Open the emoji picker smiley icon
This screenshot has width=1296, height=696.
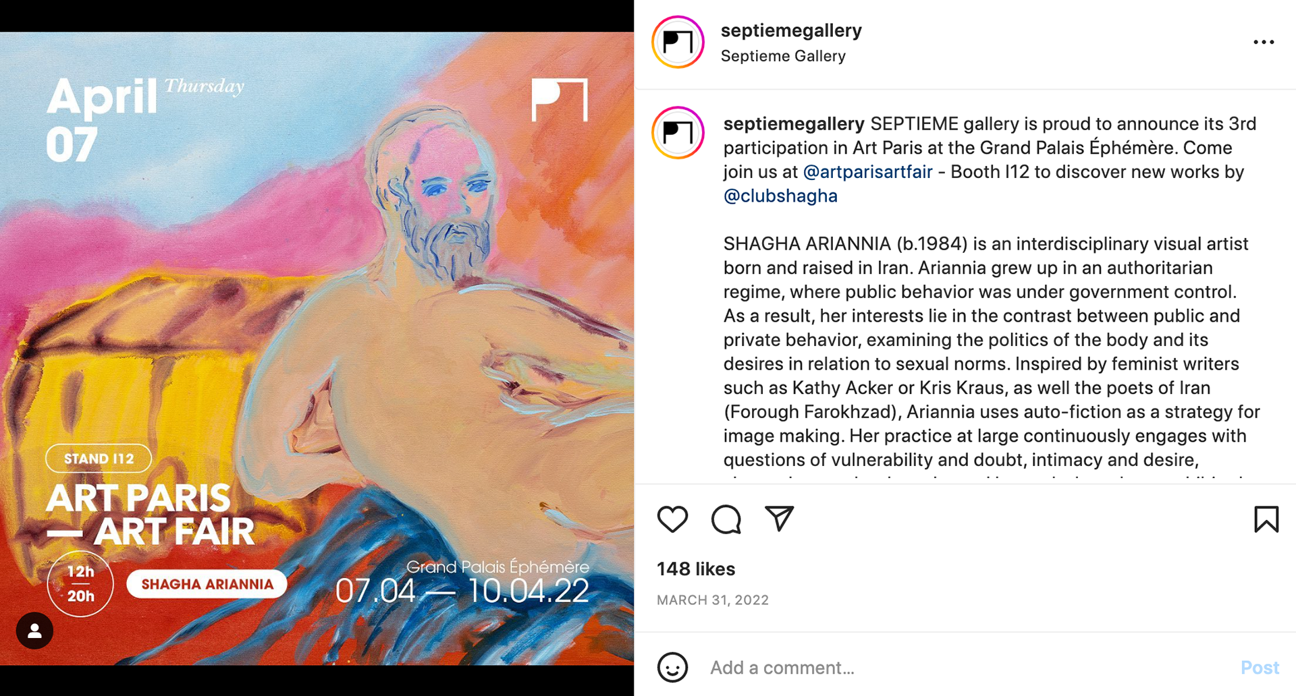(x=672, y=667)
